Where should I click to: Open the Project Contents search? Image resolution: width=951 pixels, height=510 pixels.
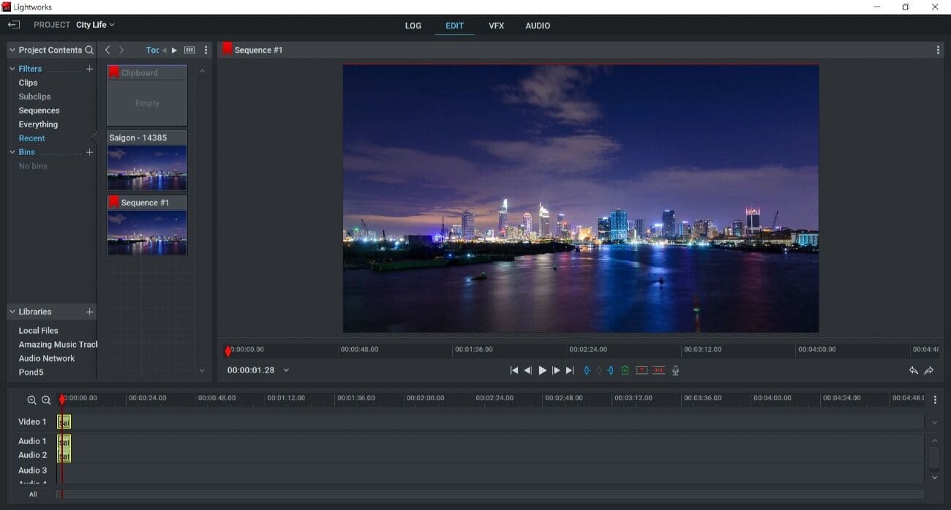(89, 50)
